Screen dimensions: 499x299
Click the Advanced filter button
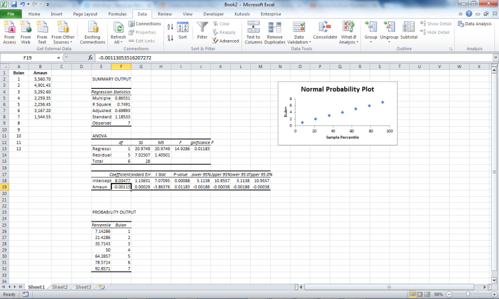coord(226,41)
